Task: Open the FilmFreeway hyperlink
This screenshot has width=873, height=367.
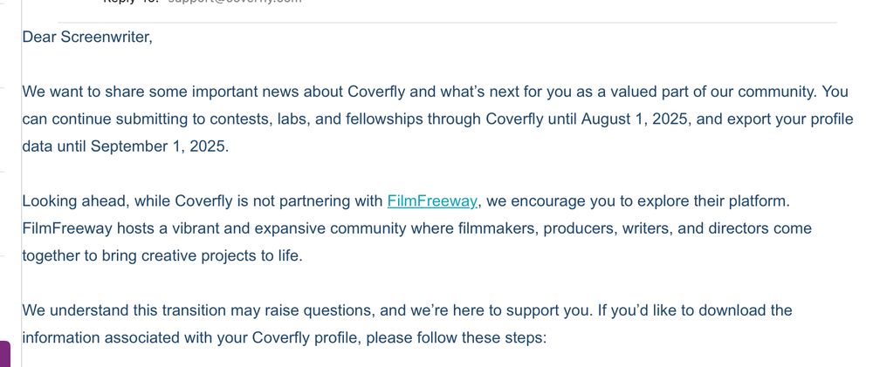Action: 432,201
